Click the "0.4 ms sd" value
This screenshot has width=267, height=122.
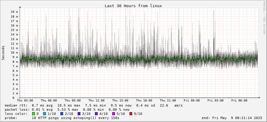146,106
